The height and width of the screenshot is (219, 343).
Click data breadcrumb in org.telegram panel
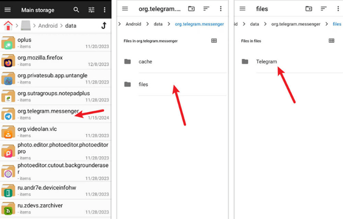coord(158,24)
